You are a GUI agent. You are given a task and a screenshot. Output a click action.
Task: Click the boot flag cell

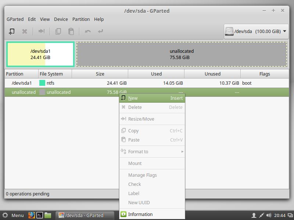[x=247, y=83]
